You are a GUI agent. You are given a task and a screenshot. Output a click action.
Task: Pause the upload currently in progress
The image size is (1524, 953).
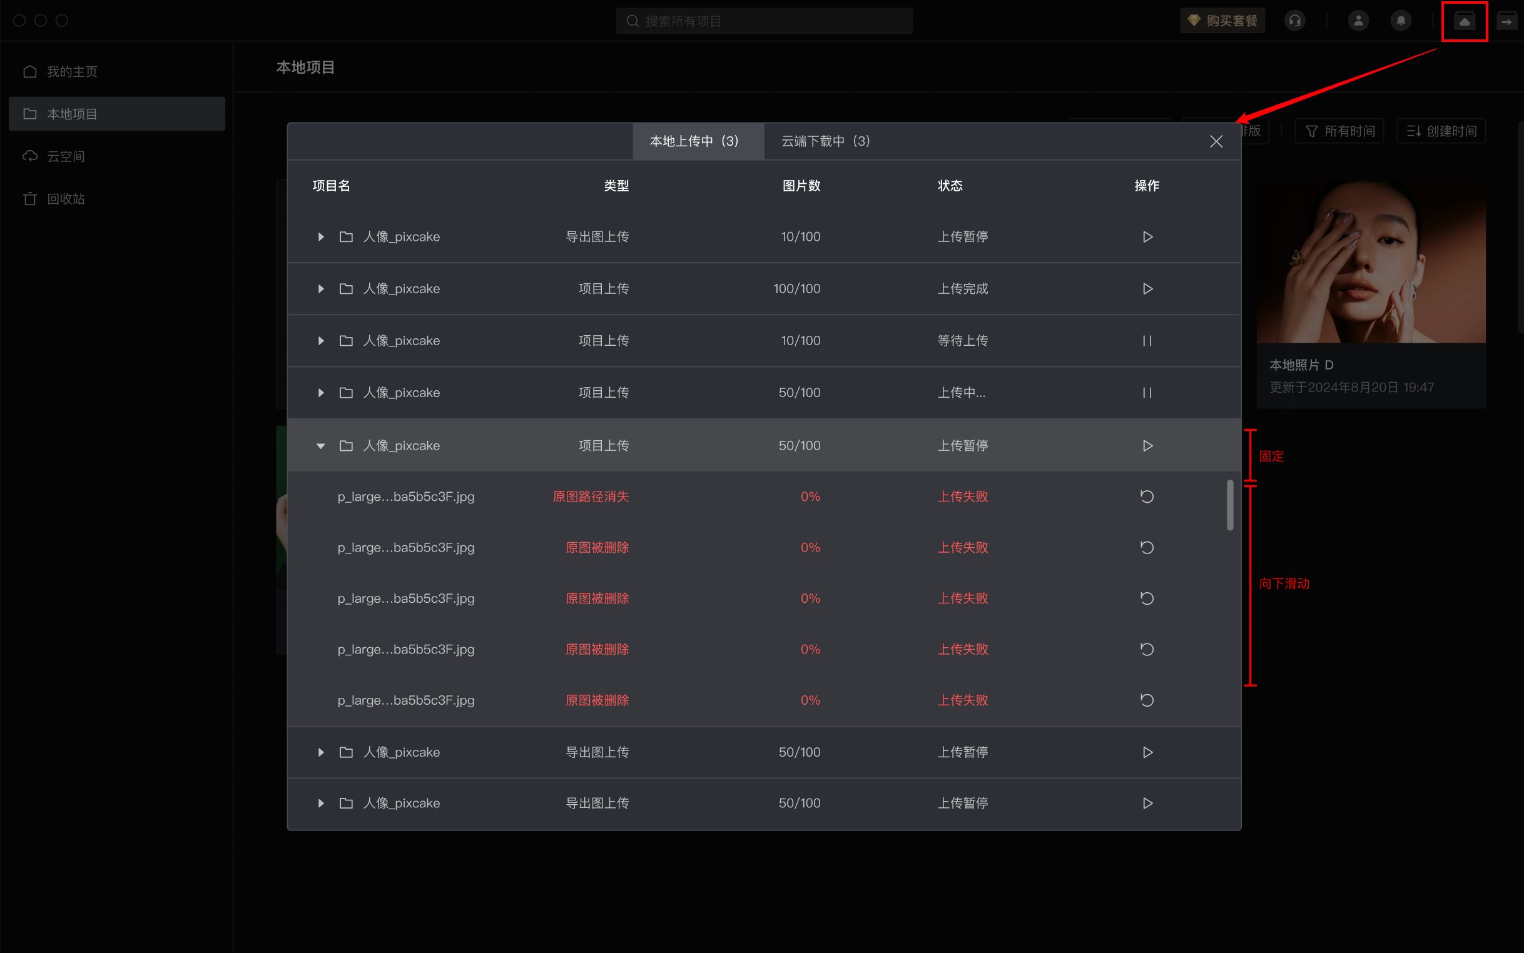1147,393
